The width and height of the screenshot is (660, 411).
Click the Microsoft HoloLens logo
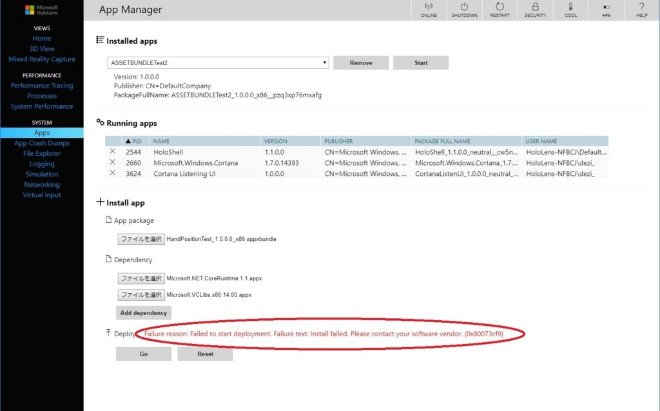pyautogui.click(x=42, y=10)
